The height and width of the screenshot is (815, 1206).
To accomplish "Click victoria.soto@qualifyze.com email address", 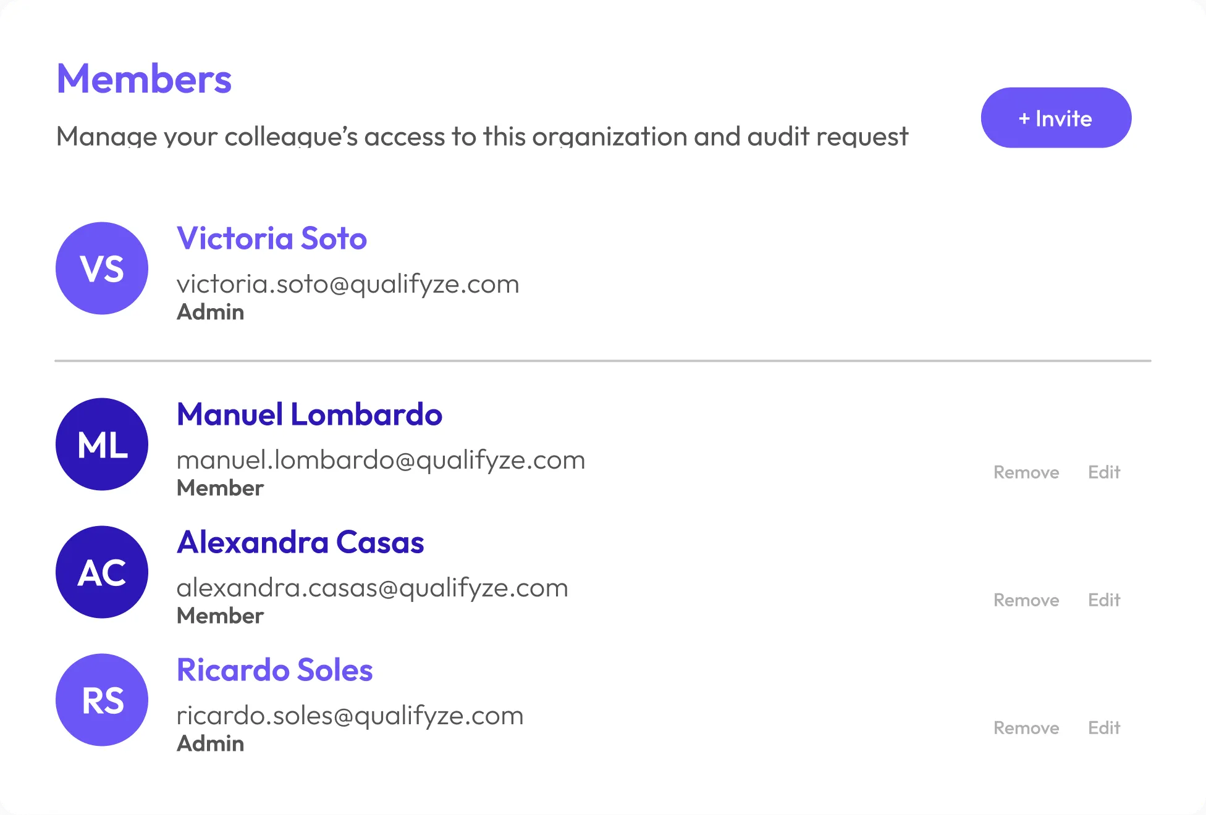I will [348, 284].
